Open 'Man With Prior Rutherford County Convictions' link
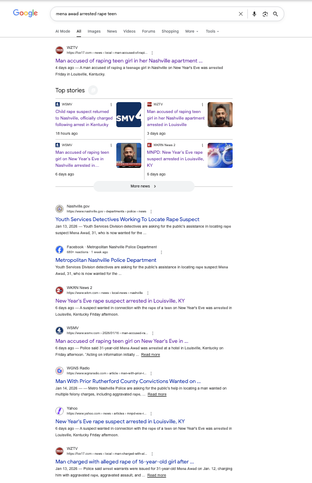This screenshot has height=483, width=312. [128, 381]
